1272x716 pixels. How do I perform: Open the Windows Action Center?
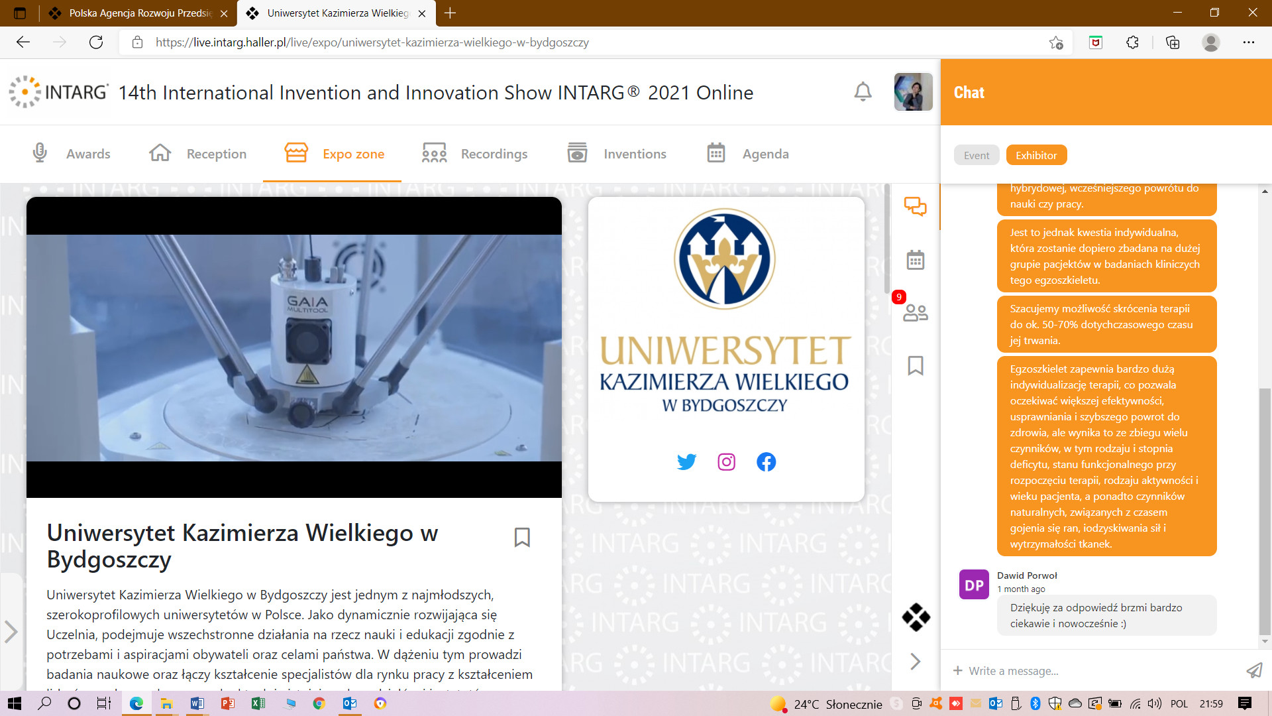pos(1245,703)
